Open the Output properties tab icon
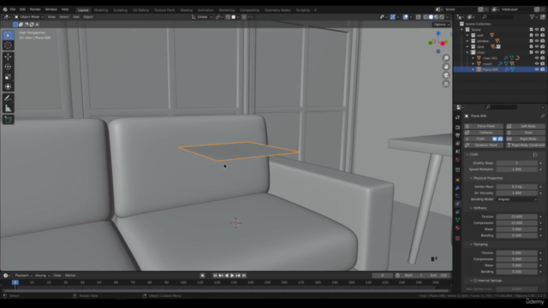This screenshot has width=548, height=308. (x=457, y=135)
